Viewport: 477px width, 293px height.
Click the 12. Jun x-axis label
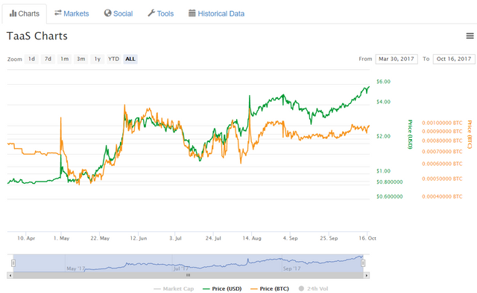tap(139, 239)
